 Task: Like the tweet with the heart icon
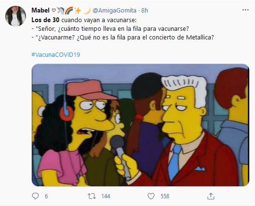point(151,196)
